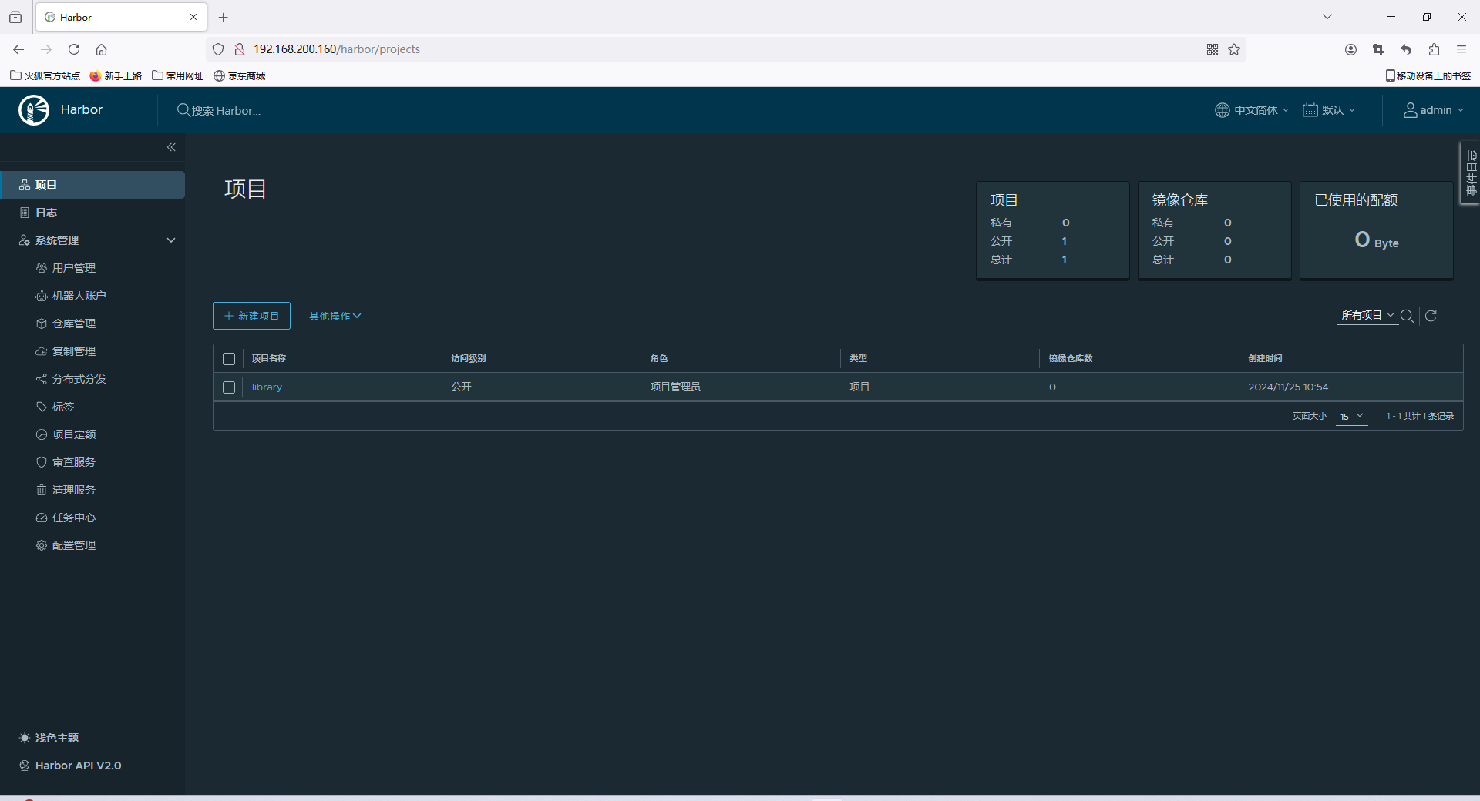Open 常用网址 bookmark folder
The width and height of the screenshot is (1480, 801).
(x=177, y=75)
